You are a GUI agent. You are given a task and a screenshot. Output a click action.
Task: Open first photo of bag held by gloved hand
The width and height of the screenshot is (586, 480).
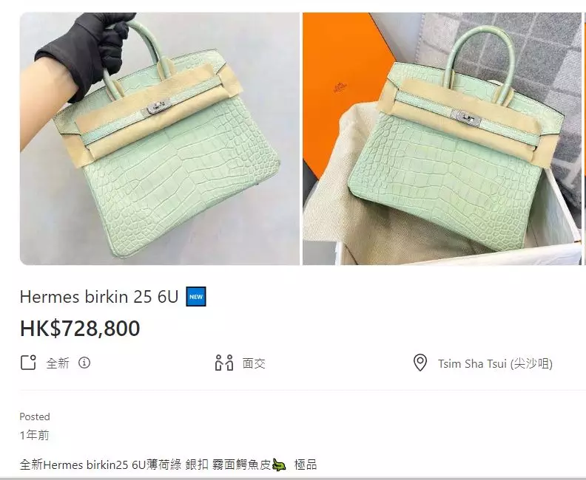pos(160,139)
